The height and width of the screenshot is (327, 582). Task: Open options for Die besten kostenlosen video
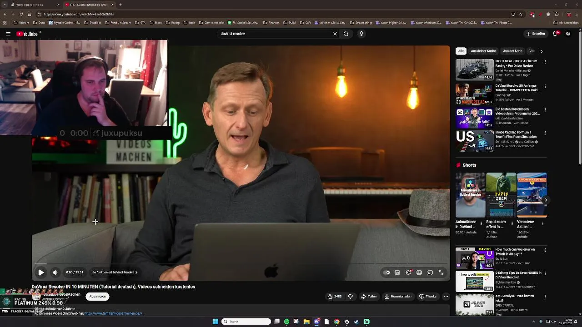click(x=545, y=110)
